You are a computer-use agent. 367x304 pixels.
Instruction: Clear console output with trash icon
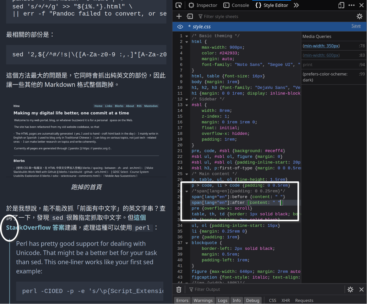[x=179, y=289]
